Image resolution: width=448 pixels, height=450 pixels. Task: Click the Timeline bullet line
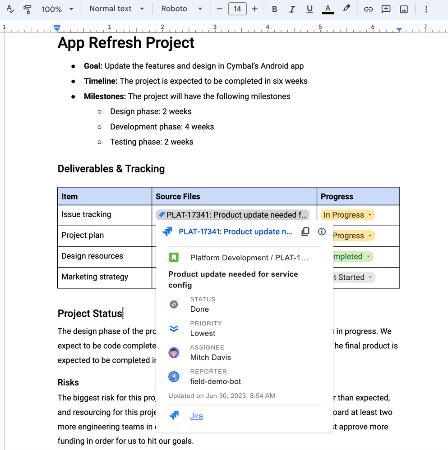tap(196, 81)
